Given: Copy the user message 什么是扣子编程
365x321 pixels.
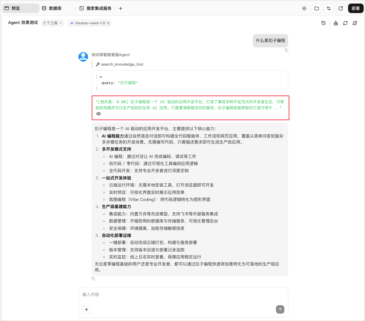Looking at the screenshot, I should click(x=286, y=50).
